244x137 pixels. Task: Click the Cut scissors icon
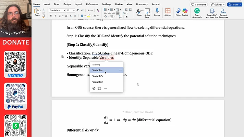click(44, 10)
